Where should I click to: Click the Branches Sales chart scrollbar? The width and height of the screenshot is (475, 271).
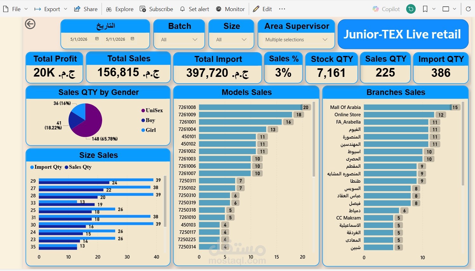(x=463, y=144)
